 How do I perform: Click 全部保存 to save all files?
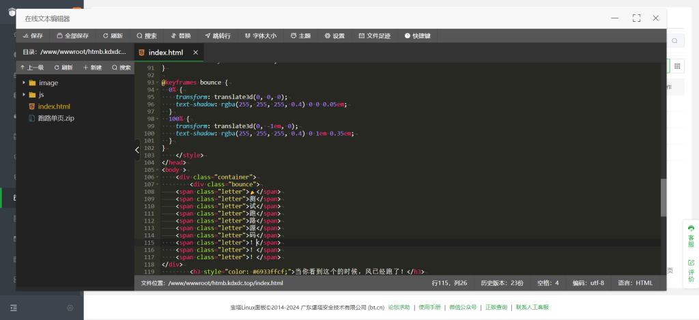click(x=72, y=35)
